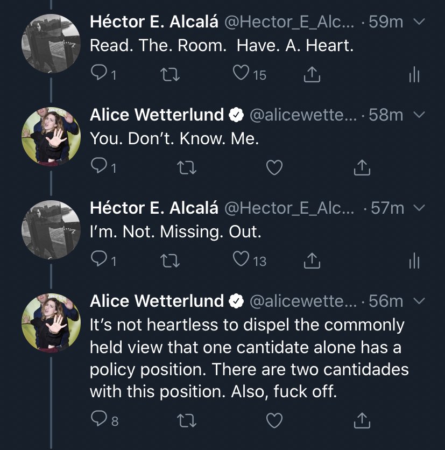Open Alice Wetterlund's profile from the 58m tweet
Image resolution: width=445 pixels, height=450 pixels.
[x=157, y=115]
